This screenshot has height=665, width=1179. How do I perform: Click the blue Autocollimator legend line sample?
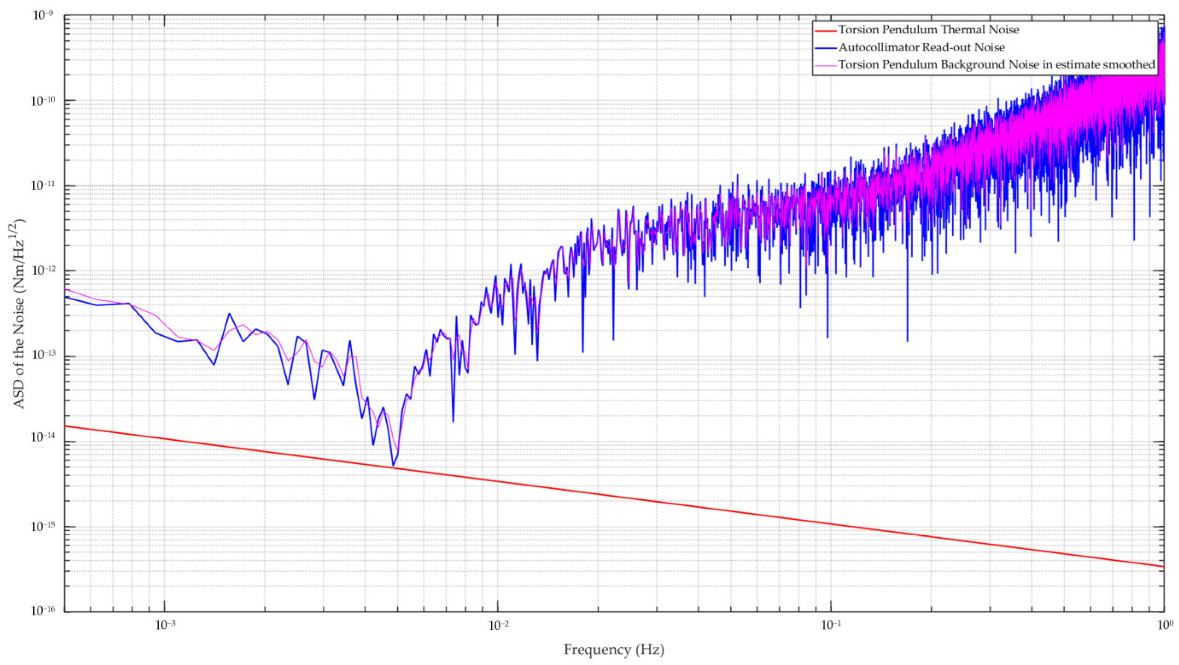coord(825,48)
